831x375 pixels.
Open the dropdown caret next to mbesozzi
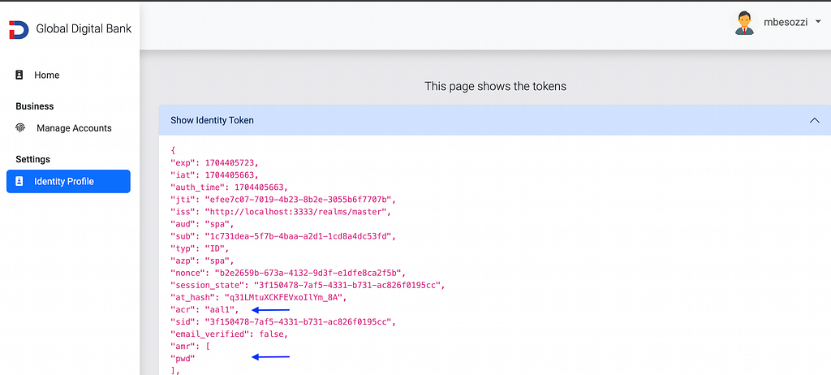[x=818, y=22]
